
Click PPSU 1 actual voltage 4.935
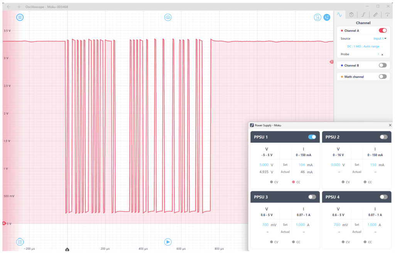(x=264, y=172)
